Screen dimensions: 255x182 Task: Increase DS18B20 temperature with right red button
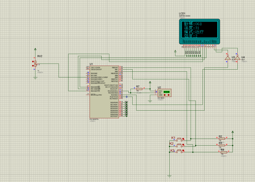pos(169,95)
